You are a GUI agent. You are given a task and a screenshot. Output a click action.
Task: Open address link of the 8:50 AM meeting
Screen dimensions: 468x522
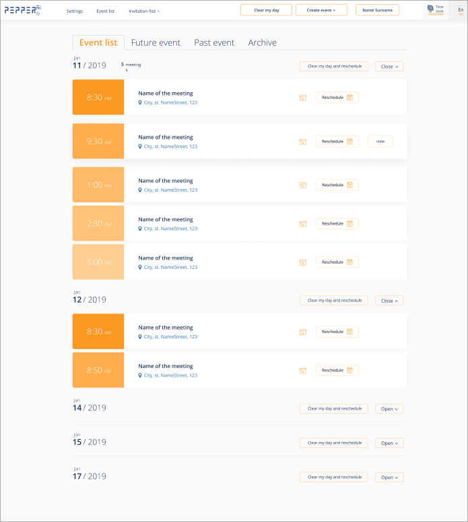170,375
